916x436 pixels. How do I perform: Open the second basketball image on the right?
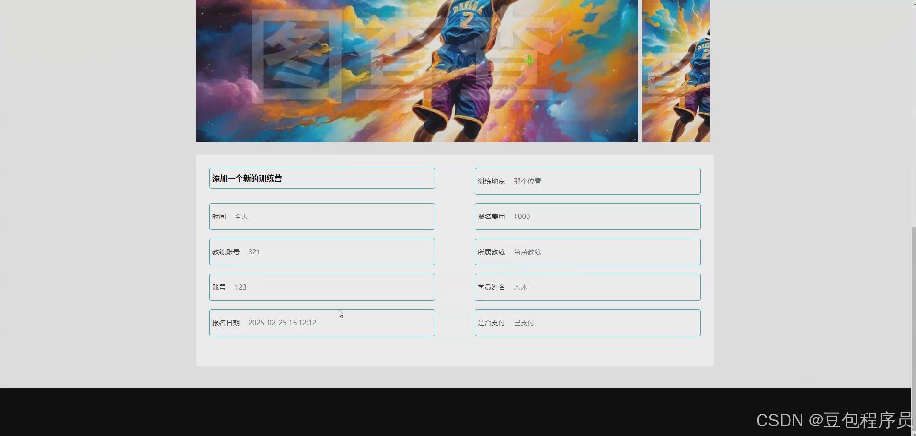tap(676, 71)
